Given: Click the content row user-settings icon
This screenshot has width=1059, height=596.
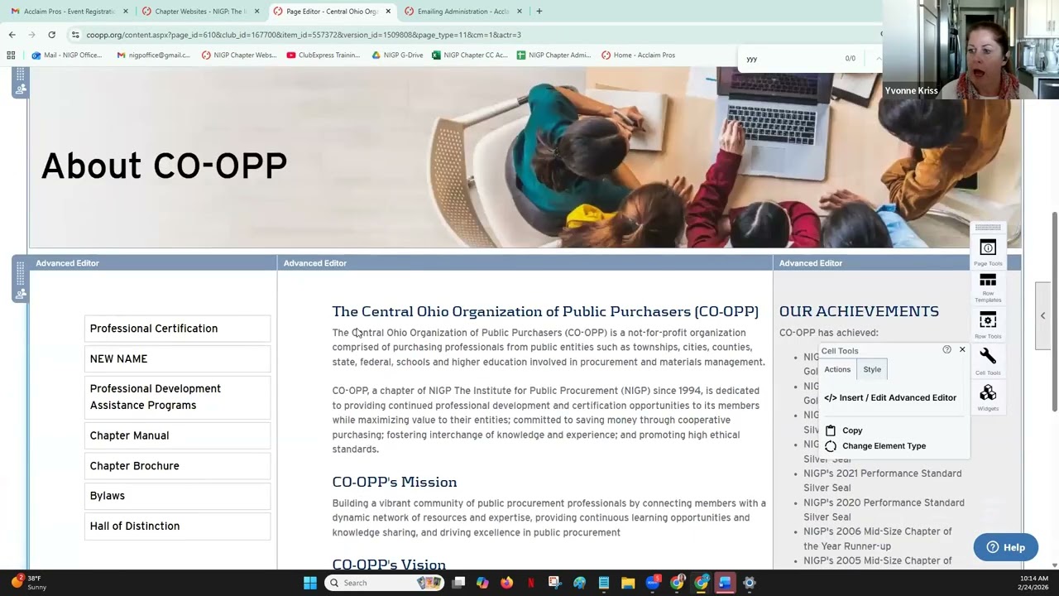Looking at the screenshot, I should point(21,294).
